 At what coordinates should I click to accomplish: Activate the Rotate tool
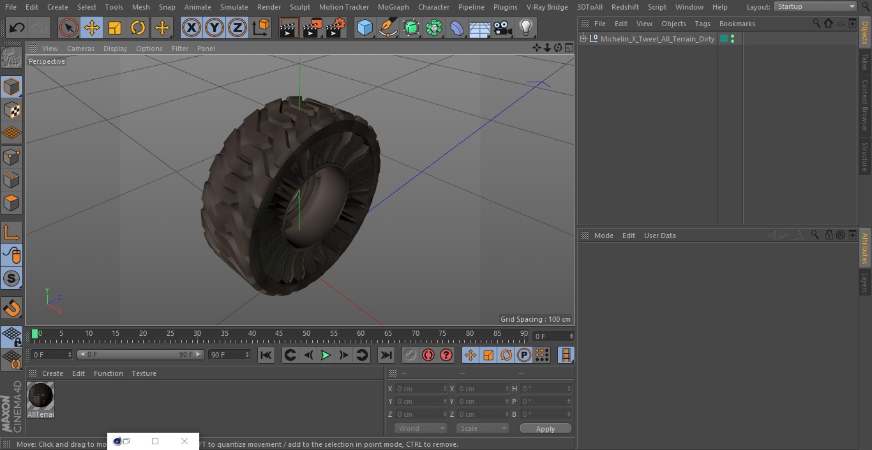(138, 28)
